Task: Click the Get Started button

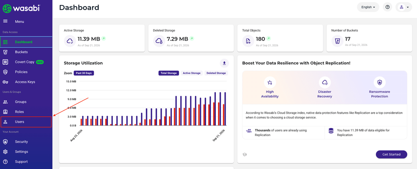Action: coord(391,154)
